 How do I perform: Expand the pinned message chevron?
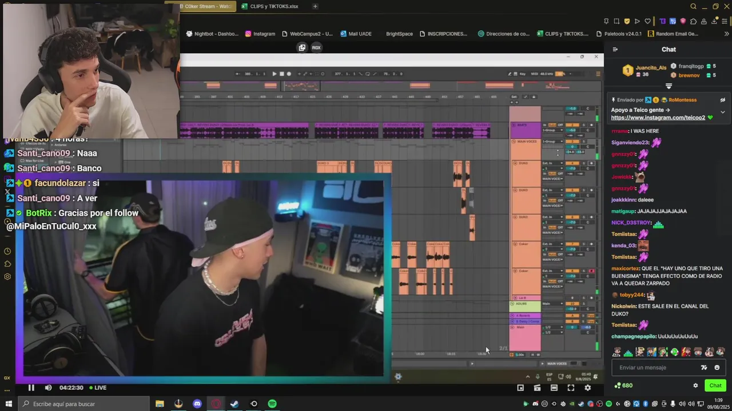tap(722, 112)
